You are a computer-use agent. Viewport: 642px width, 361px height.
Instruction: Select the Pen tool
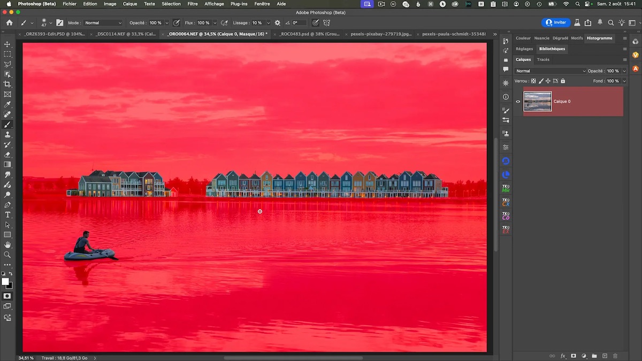7,205
